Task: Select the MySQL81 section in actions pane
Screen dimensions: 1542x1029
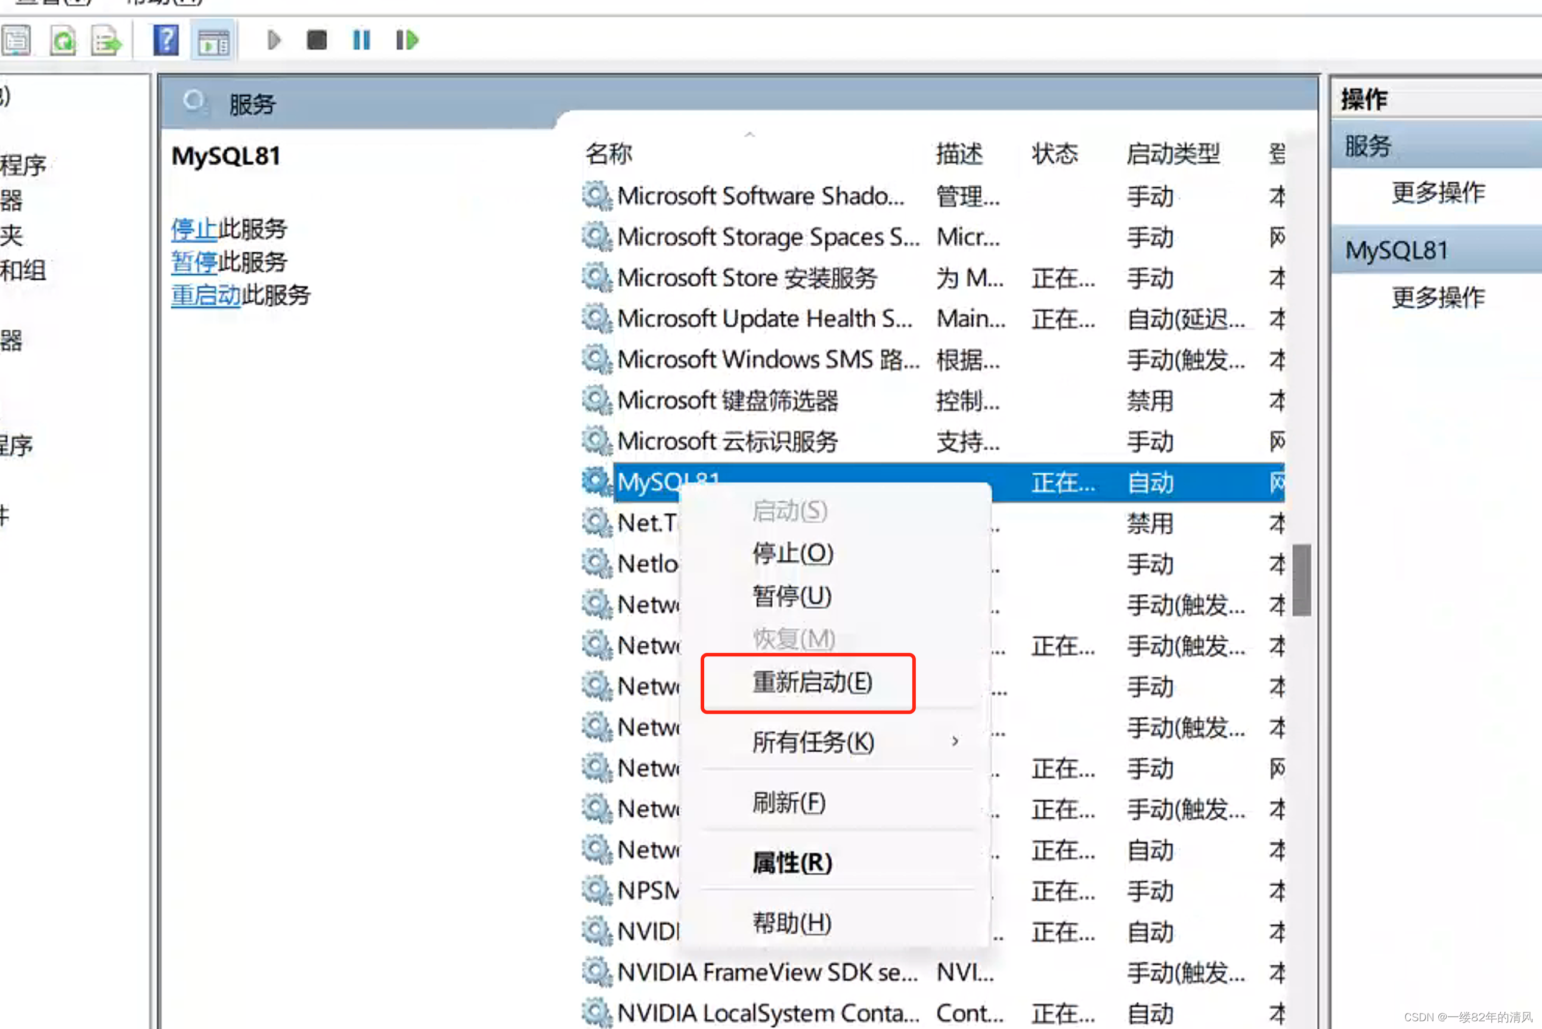Action: [x=1436, y=250]
